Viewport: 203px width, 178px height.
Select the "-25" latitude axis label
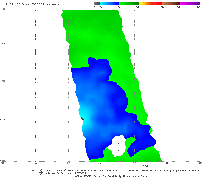pyautogui.click(x=2, y=44)
